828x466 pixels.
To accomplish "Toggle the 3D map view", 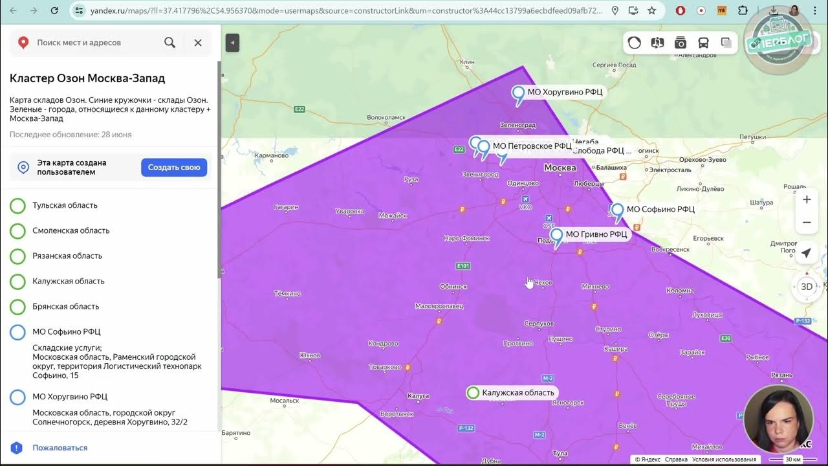I will point(807,287).
